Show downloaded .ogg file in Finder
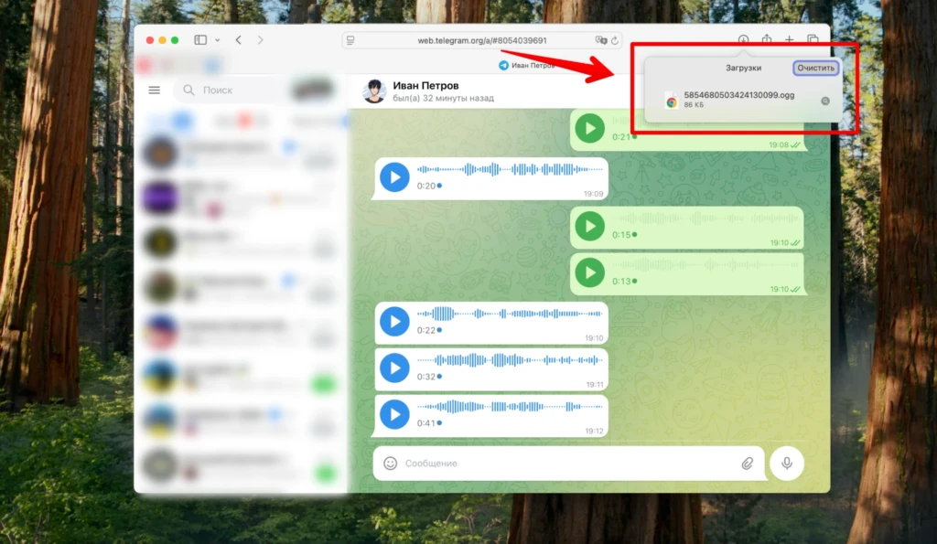This screenshot has width=937, height=544. point(825,101)
